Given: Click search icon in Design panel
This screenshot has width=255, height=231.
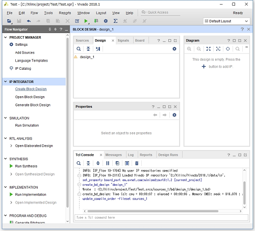Looking at the screenshot, I should click(x=79, y=49).
